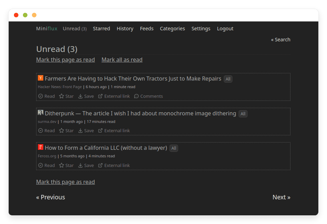Click the '1 minute read' text
This screenshot has height=224, width=327.
(x=123, y=87)
